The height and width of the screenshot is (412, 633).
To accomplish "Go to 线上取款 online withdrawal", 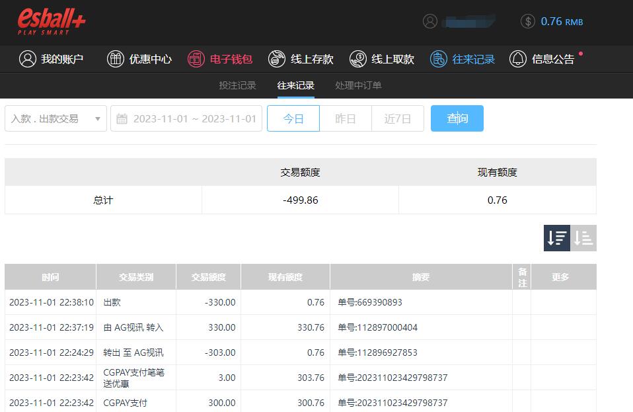I will 382,59.
